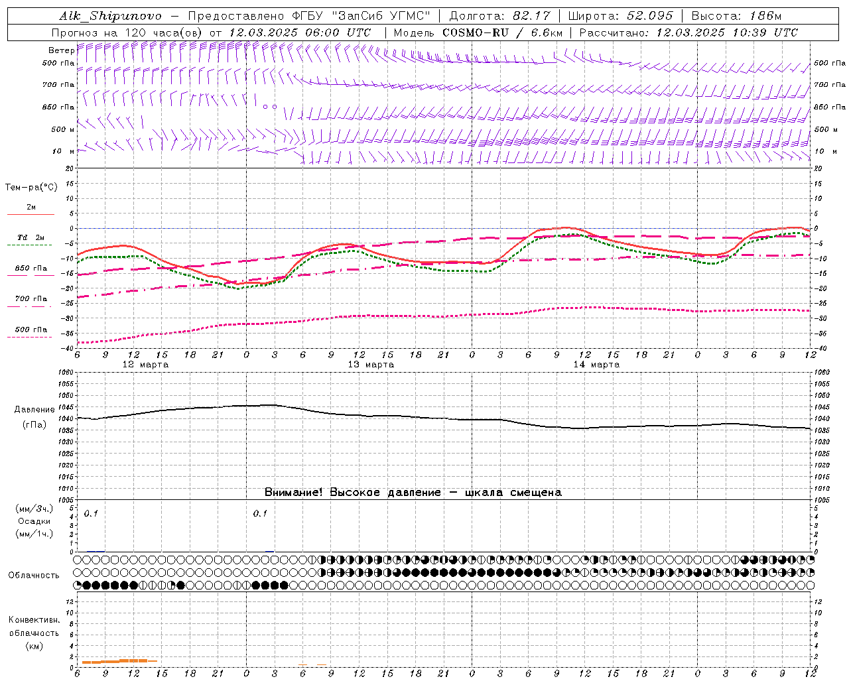Screen dimensions: 849x679
Task: Click the 12 марта date label
Action: pos(146,365)
